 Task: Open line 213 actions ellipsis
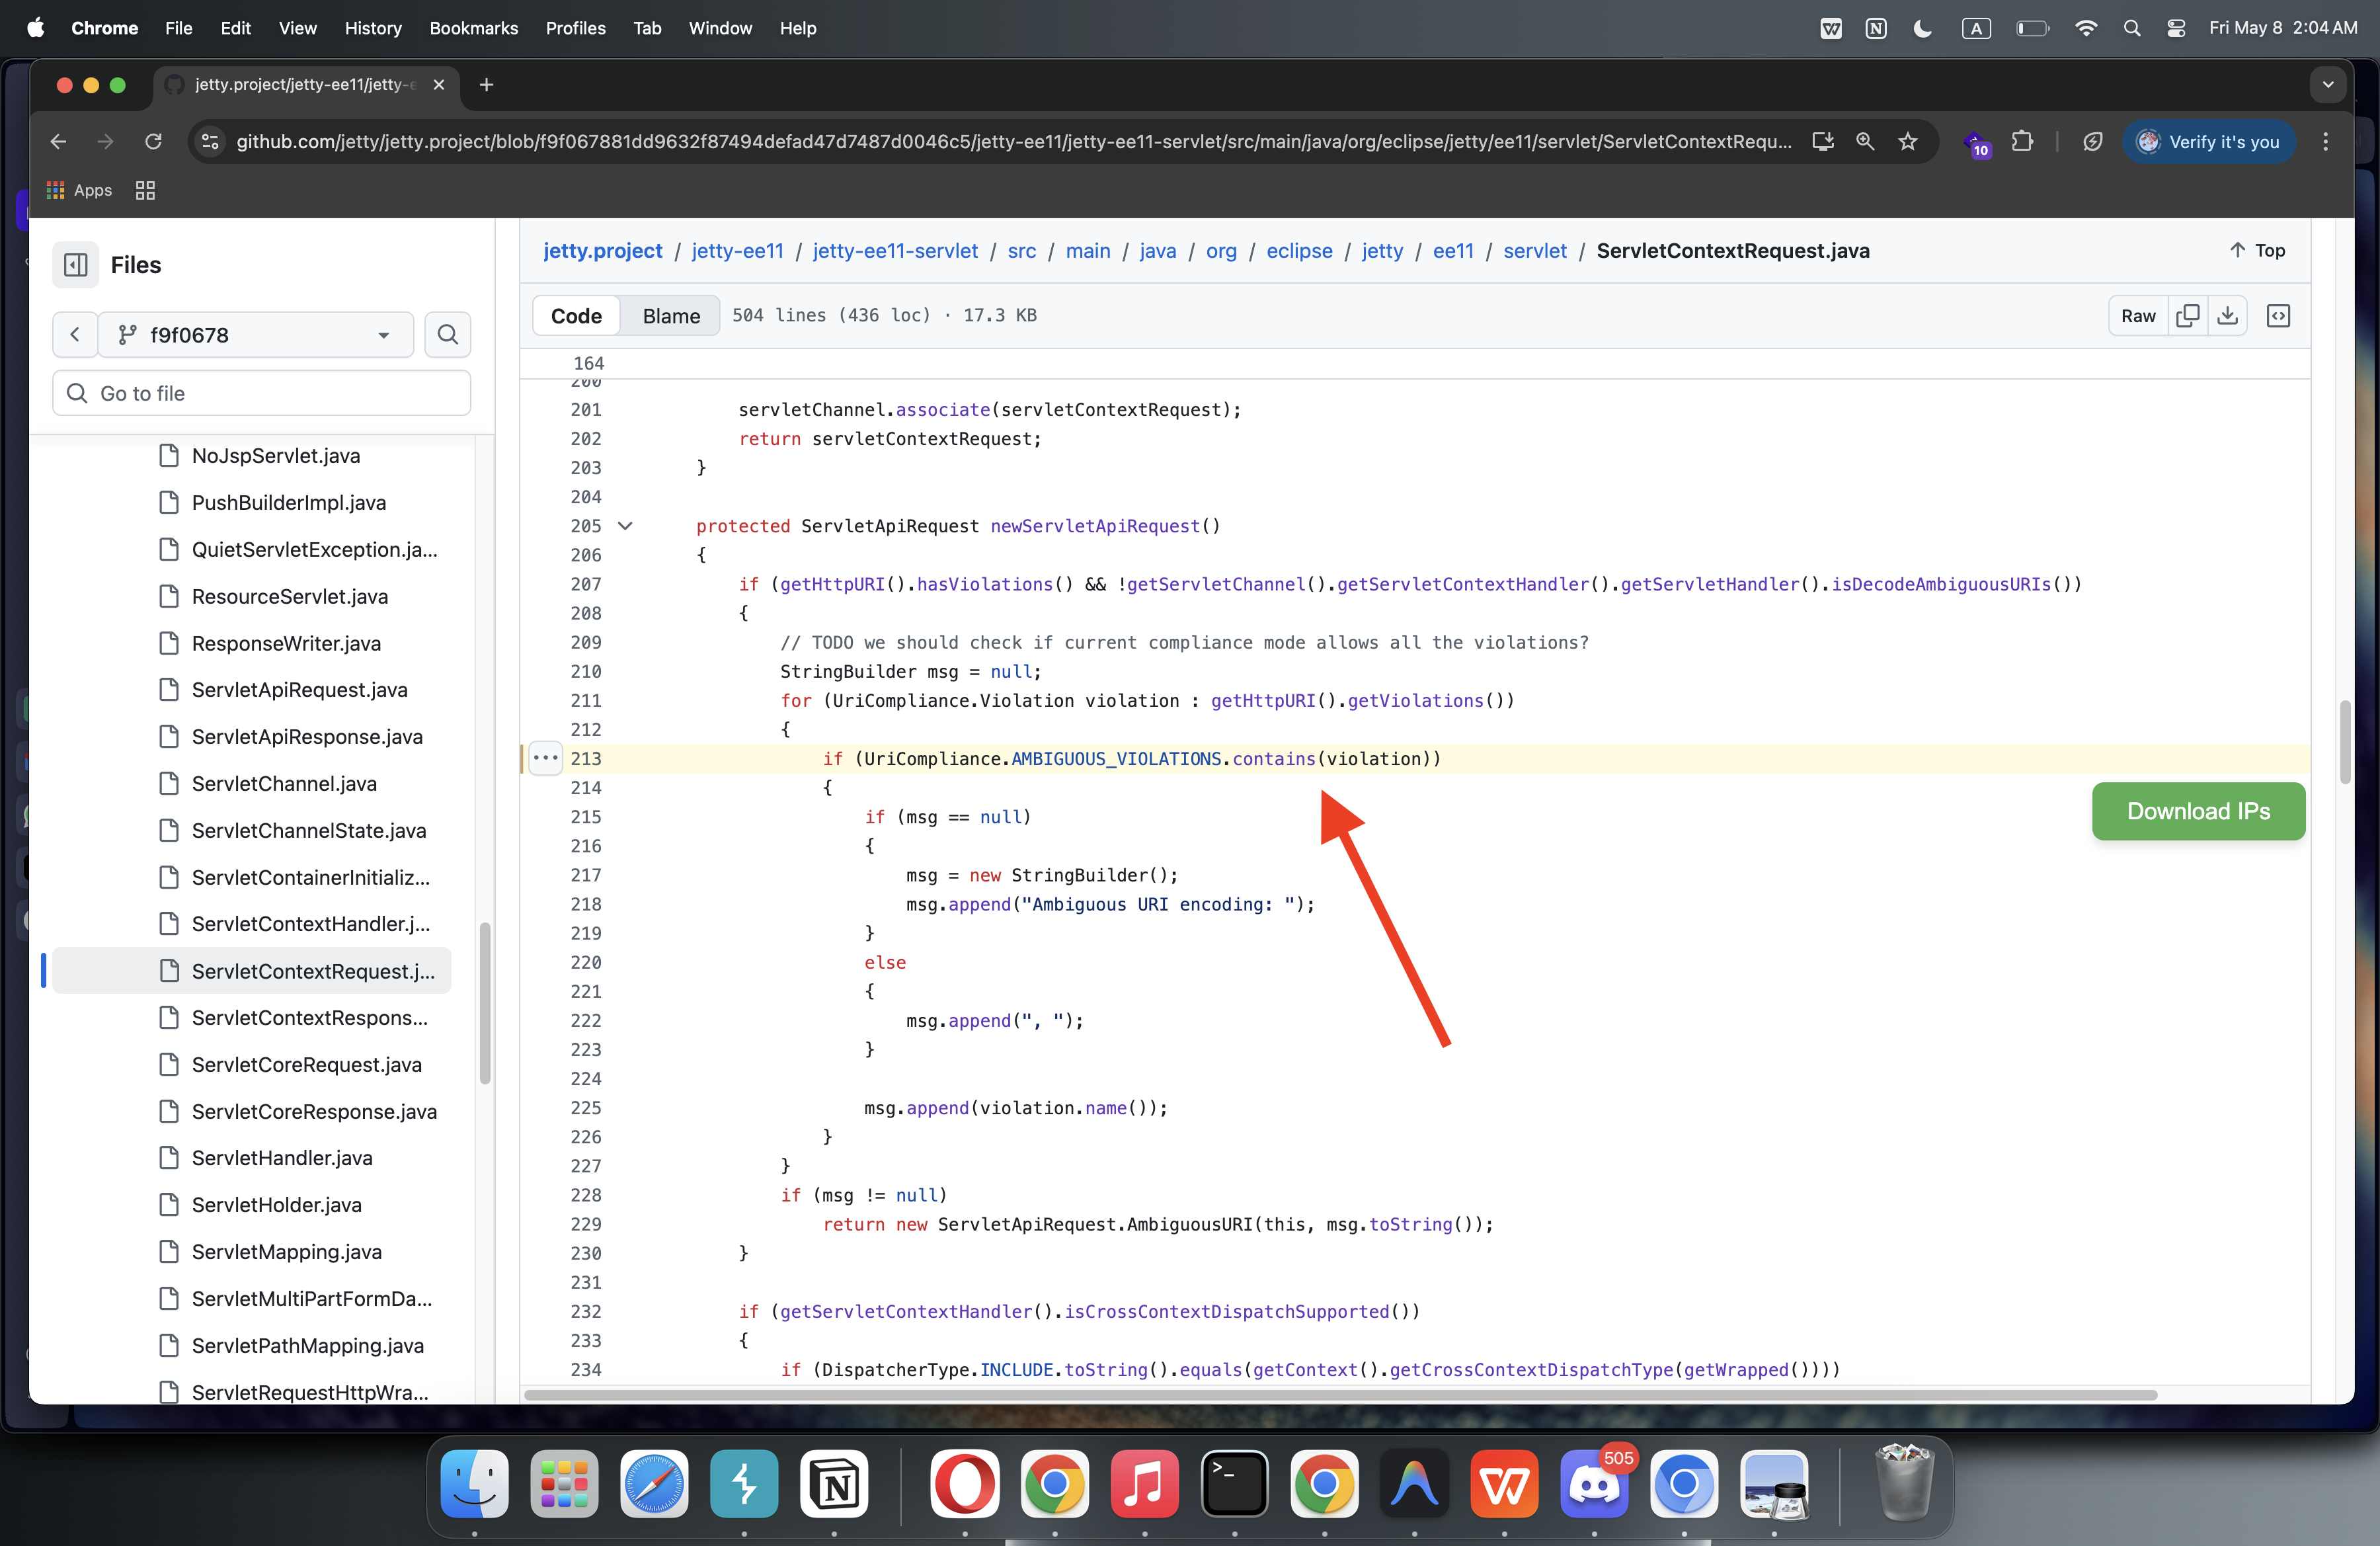pyautogui.click(x=545, y=758)
